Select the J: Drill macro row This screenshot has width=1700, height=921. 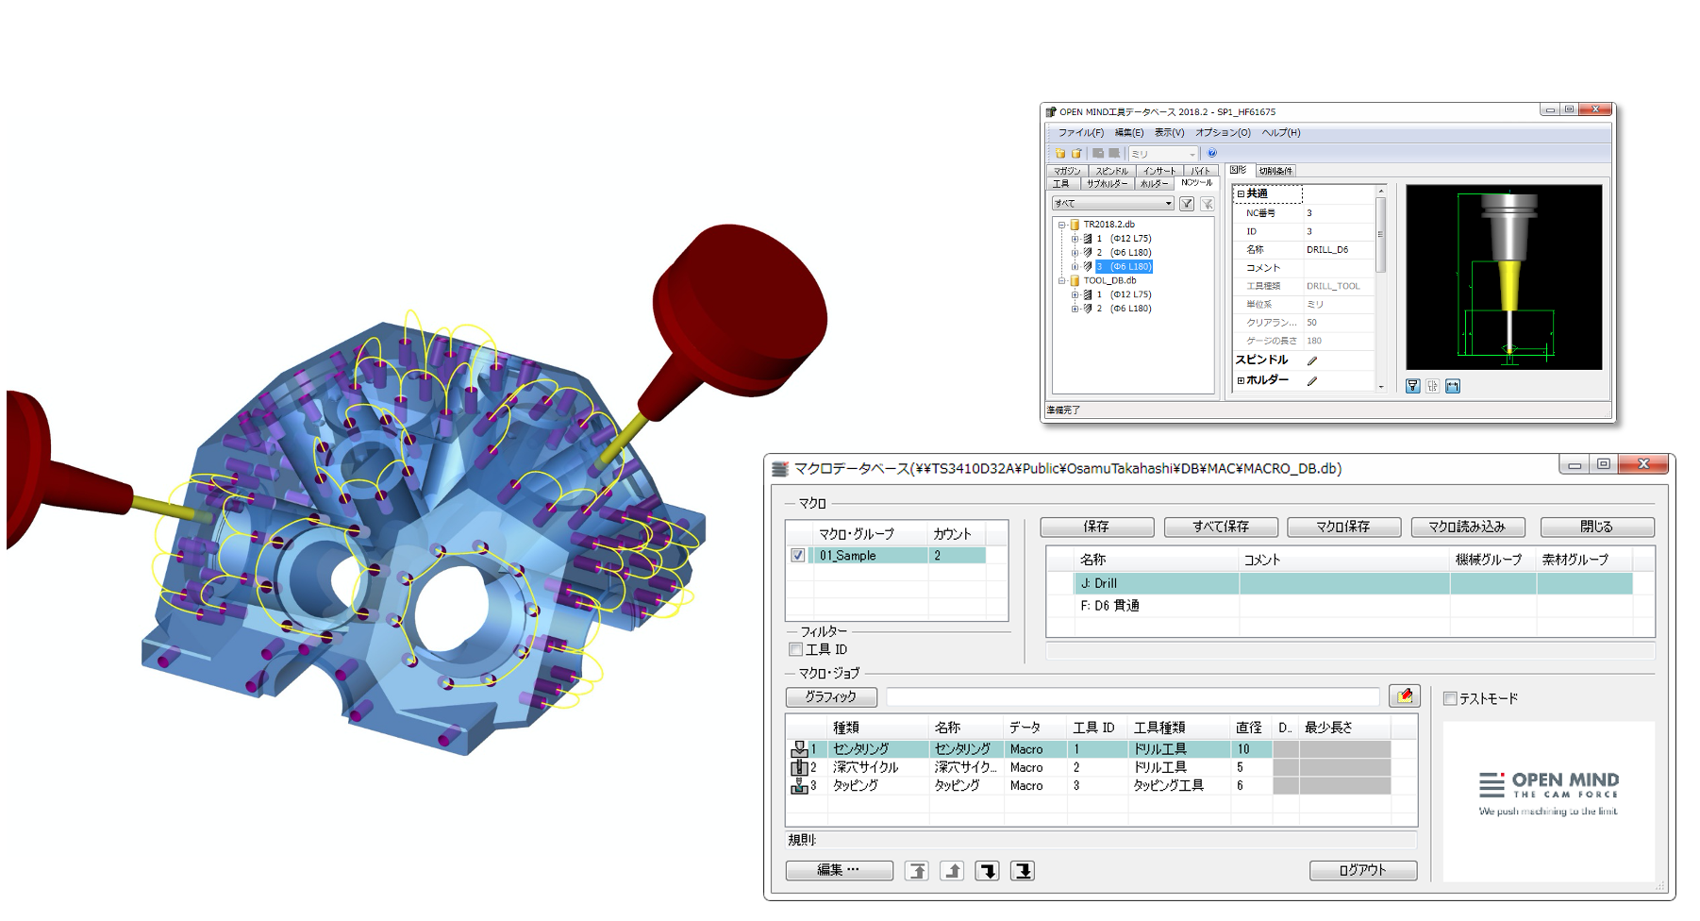[x=1353, y=583]
